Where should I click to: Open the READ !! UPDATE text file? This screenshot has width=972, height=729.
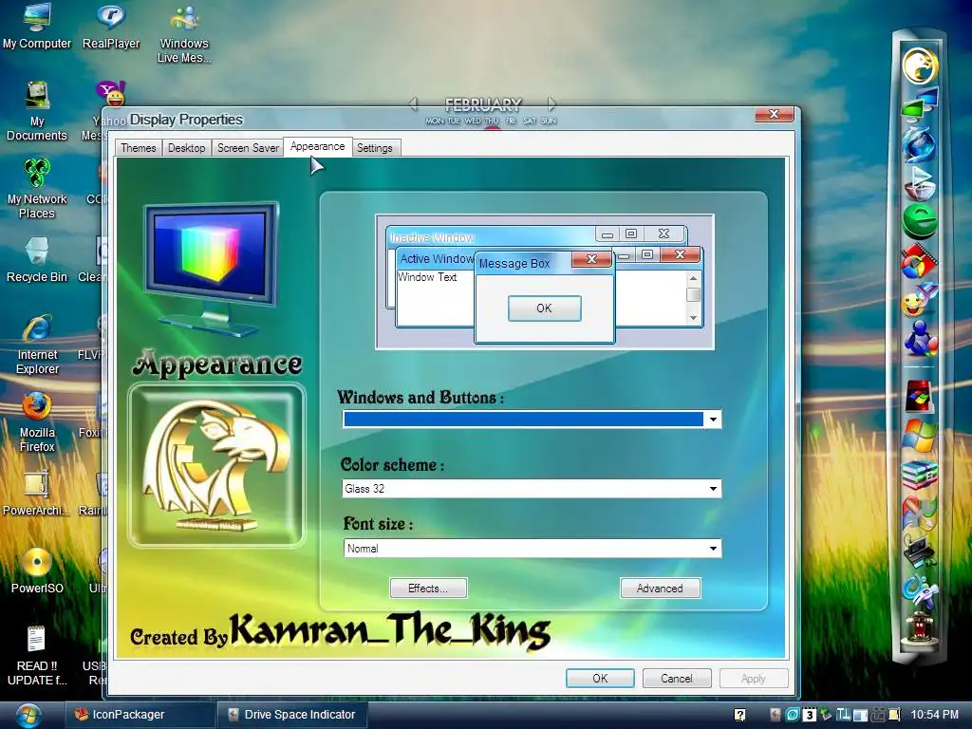pyautogui.click(x=37, y=656)
